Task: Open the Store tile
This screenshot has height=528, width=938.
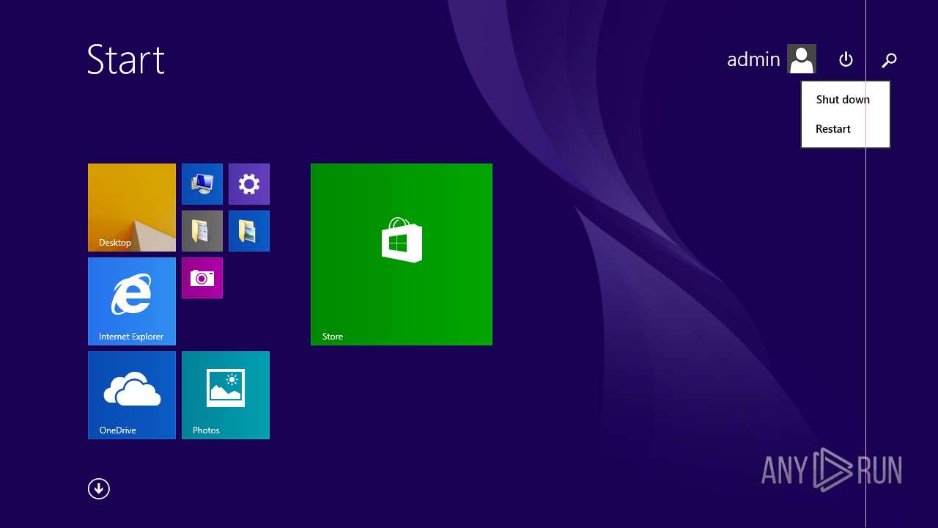Action: click(402, 254)
